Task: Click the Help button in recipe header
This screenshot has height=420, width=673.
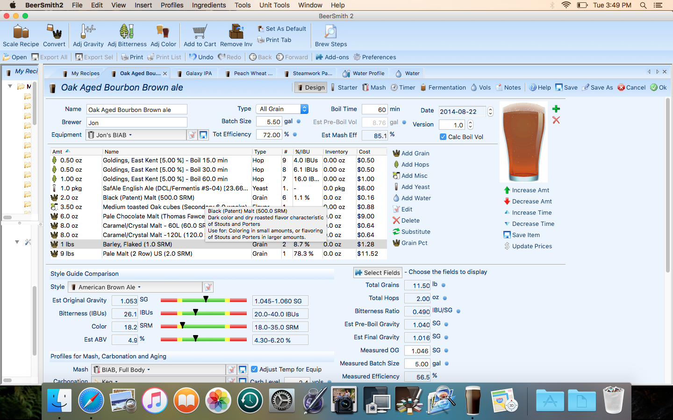Action: 540,87
